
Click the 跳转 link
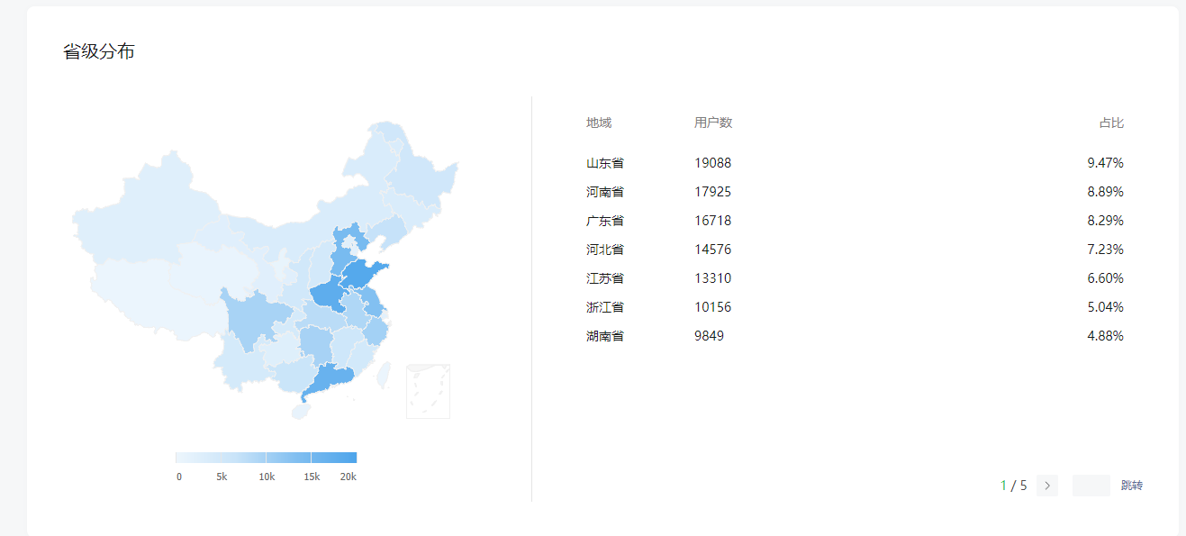click(x=1132, y=486)
